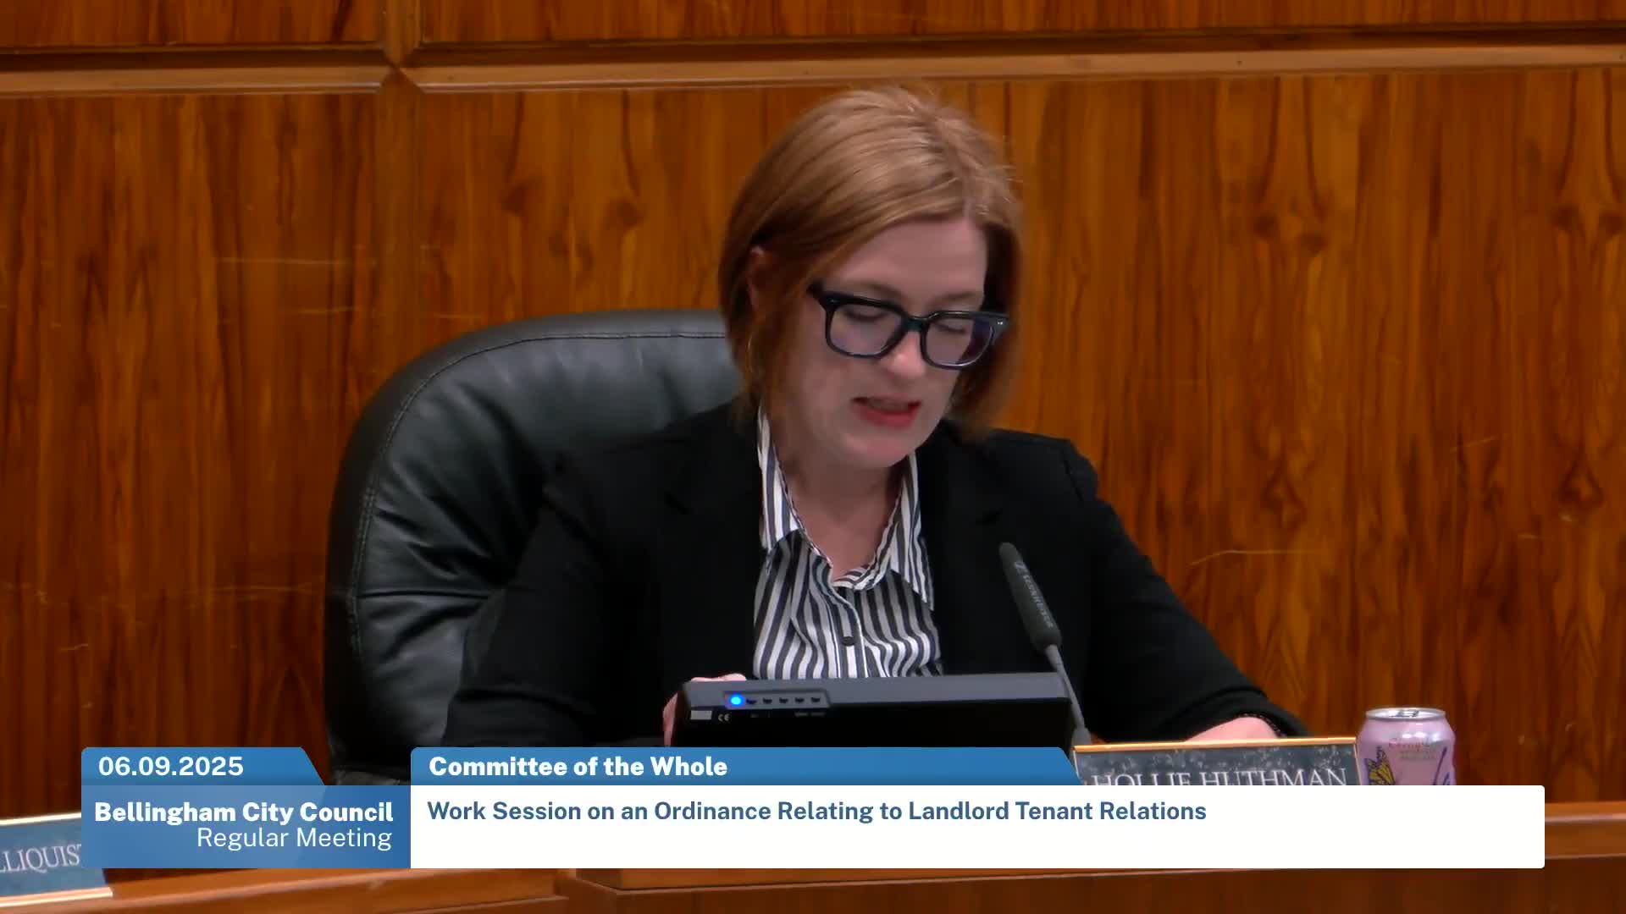Click the microphone head
Viewport: 1626px width, 914px height.
[1028, 592]
